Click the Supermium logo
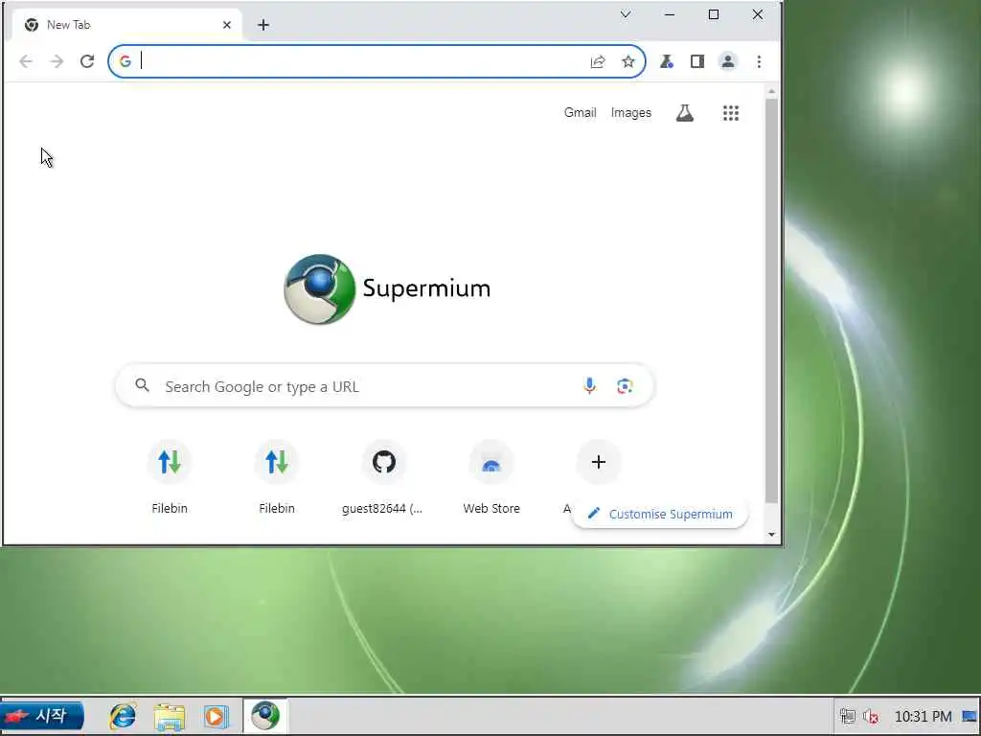Viewport: 981px width, 736px height. [387, 289]
